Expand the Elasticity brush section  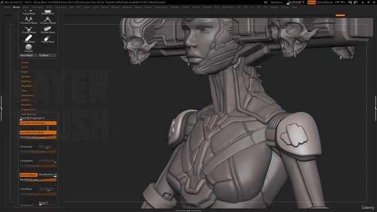26,81
